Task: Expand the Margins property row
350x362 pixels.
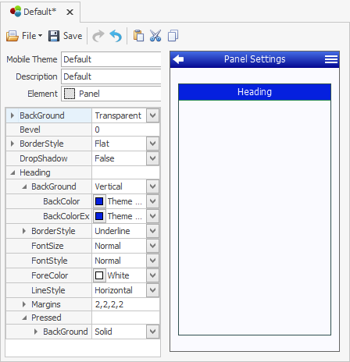Action: click(x=24, y=304)
